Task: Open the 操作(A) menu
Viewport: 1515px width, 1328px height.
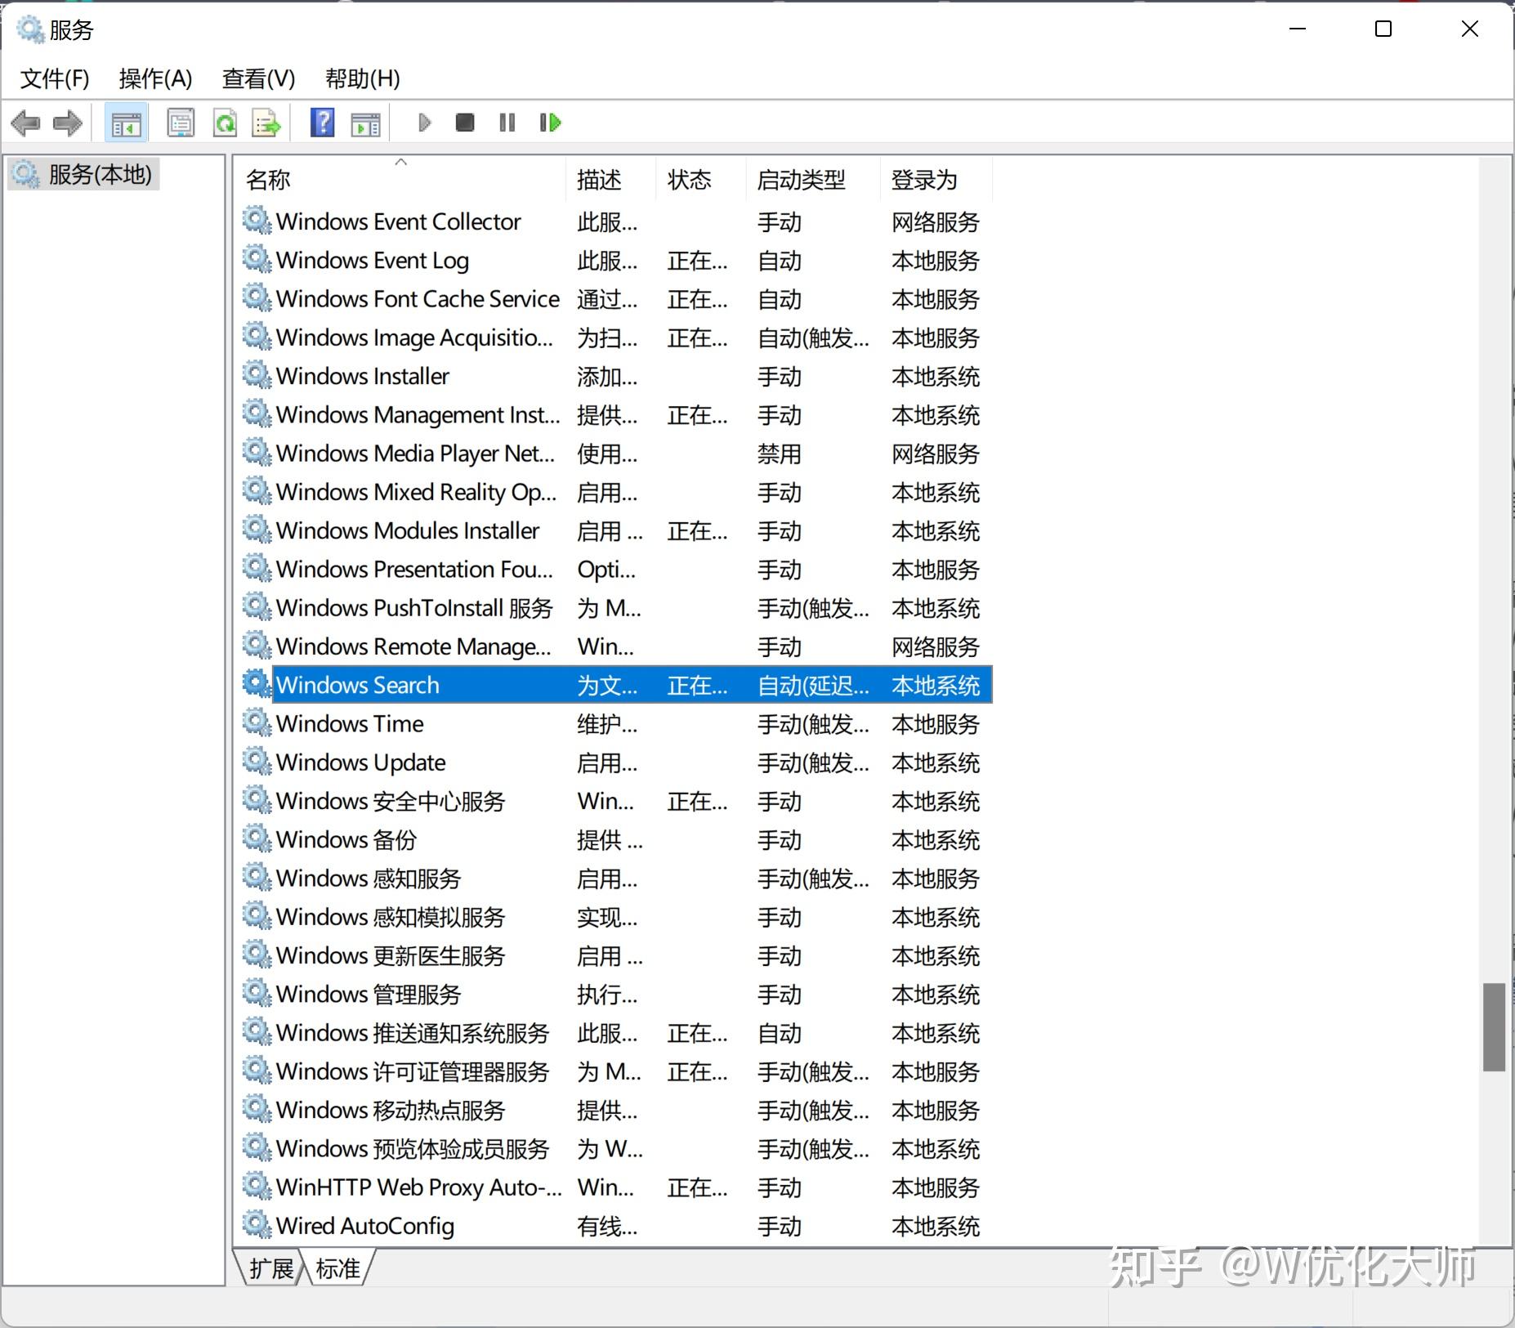Action: (154, 78)
